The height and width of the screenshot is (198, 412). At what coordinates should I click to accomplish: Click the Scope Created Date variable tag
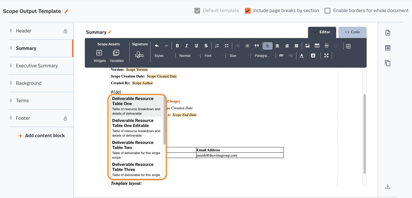click(x=162, y=76)
